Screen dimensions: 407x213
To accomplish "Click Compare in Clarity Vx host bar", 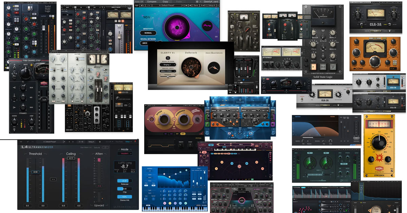I will (x=152, y=2).
